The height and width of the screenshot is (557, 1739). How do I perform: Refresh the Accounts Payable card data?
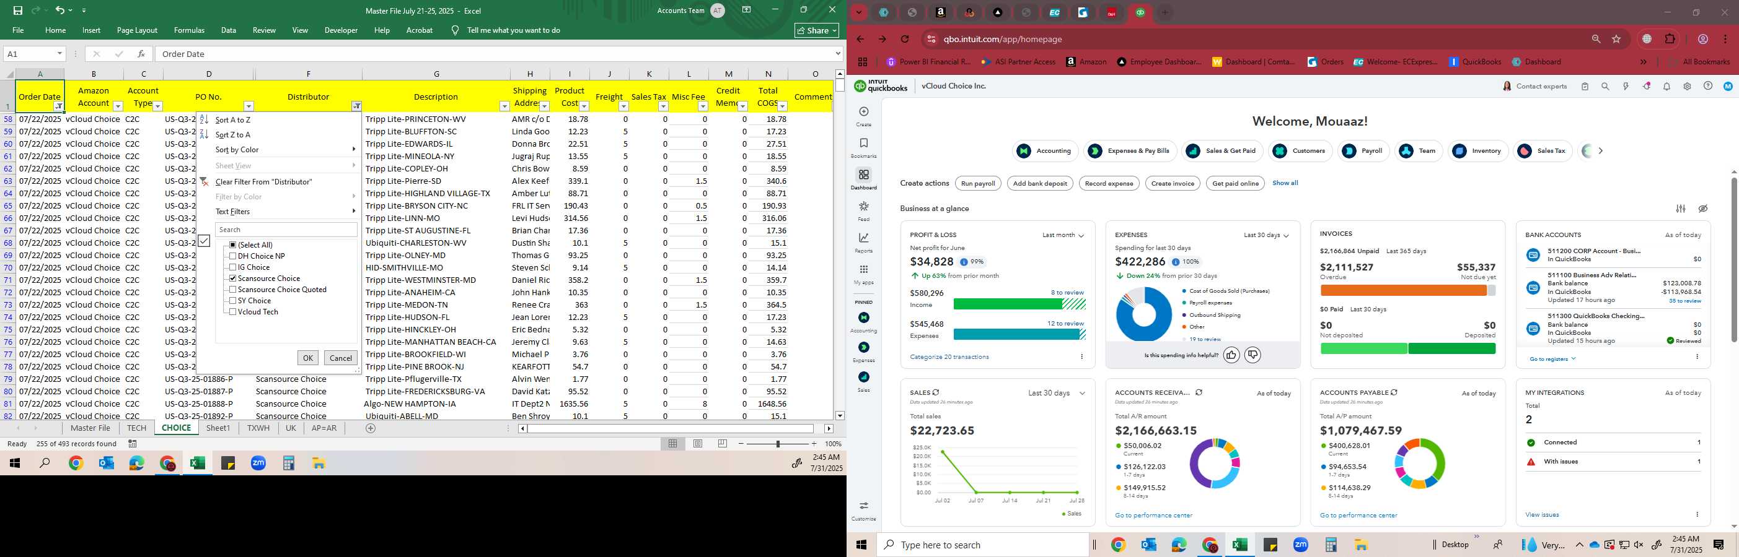coord(1394,392)
